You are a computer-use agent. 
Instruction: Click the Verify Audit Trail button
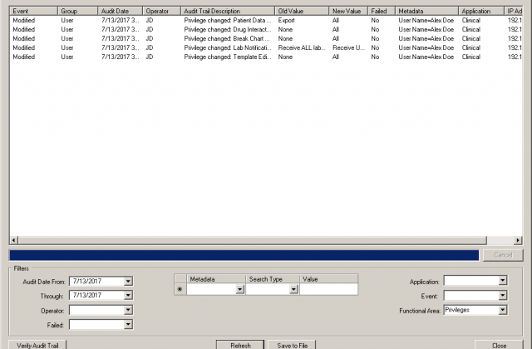point(37,345)
